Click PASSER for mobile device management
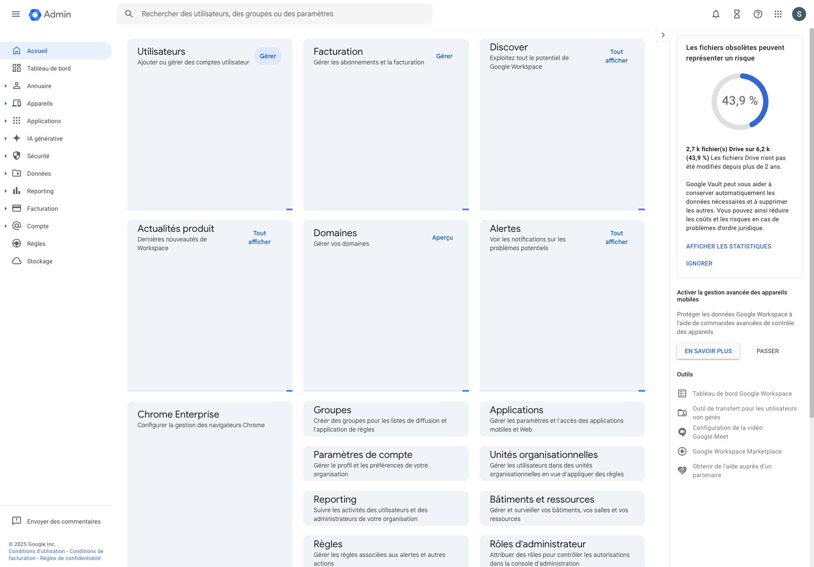814x567 pixels. click(x=768, y=351)
